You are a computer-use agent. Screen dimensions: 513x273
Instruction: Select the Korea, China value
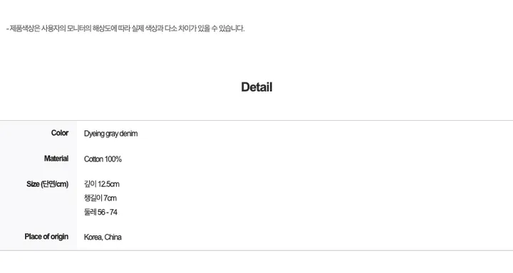(x=103, y=237)
